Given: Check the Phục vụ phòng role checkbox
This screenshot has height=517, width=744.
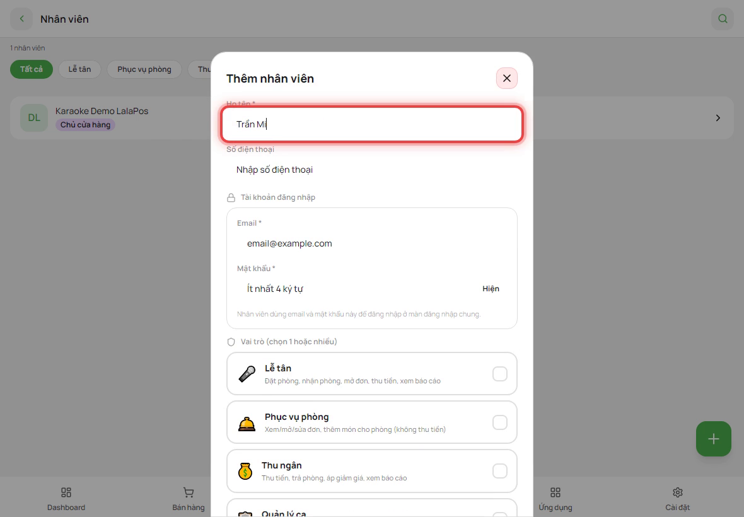Looking at the screenshot, I should tap(499, 422).
